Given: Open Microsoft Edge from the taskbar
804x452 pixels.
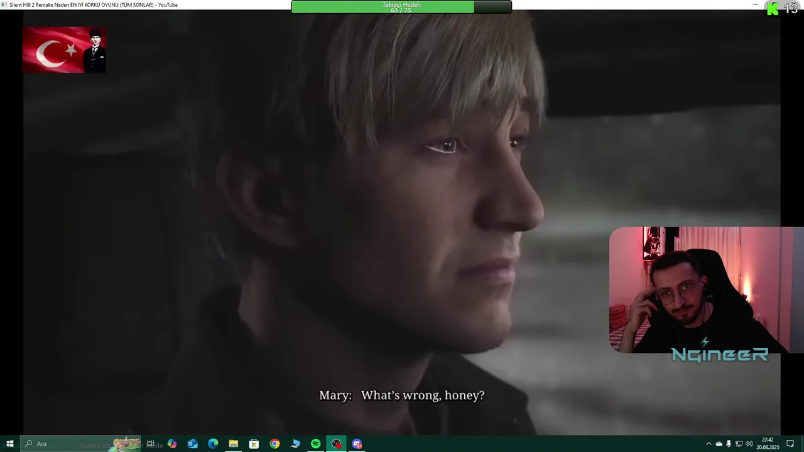Looking at the screenshot, I should [213, 444].
